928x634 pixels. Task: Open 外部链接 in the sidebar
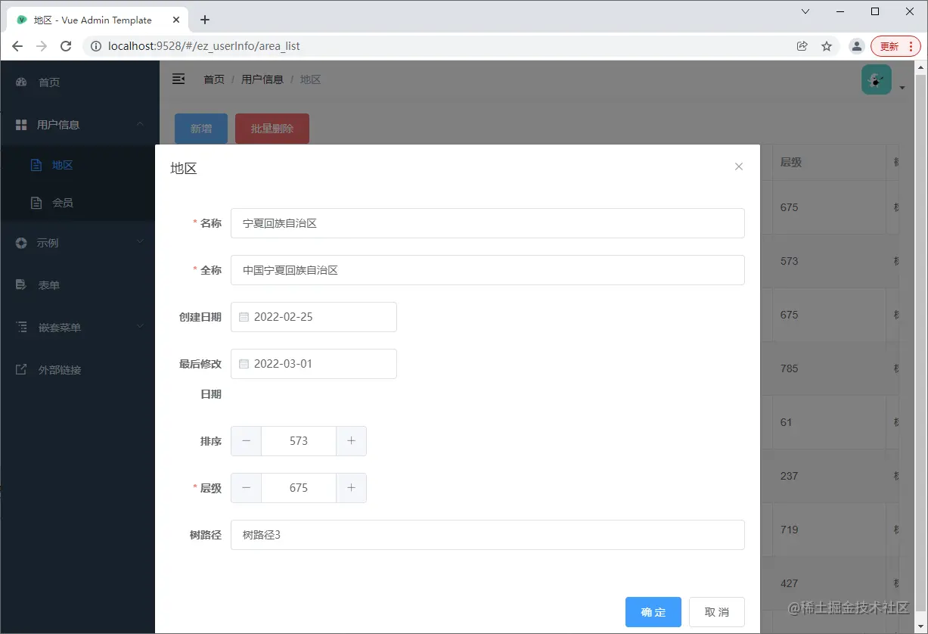[79, 370]
